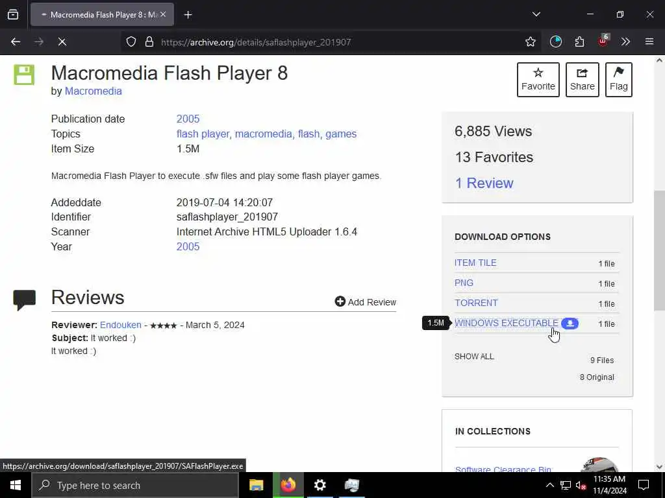665x498 pixels.
Task: Open the Firefox hamburger menu
Action: [649, 42]
